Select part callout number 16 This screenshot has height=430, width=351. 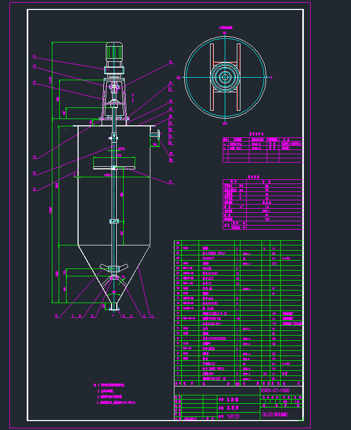[170, 62]
